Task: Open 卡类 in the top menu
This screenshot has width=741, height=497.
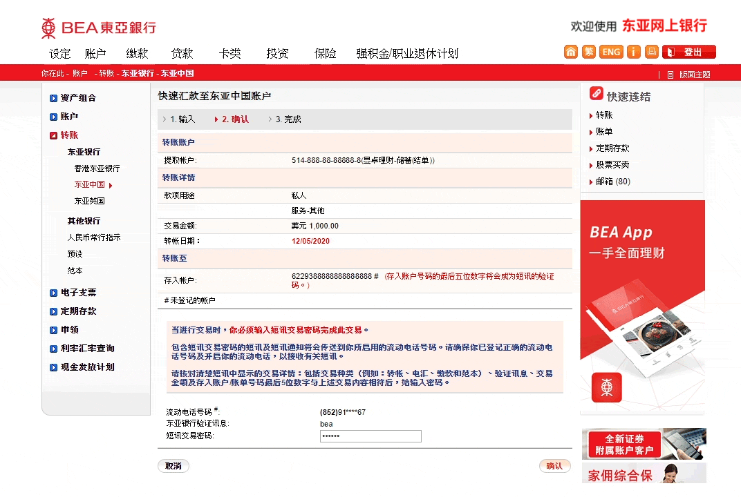Action: tap(230, 53)
